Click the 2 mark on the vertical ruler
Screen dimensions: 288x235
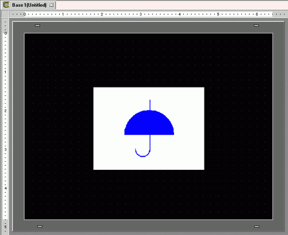[5, 111]
